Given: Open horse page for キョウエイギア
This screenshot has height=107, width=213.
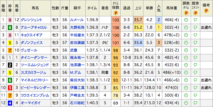Looking at the screenshot, I should click(x=31, y=35).
